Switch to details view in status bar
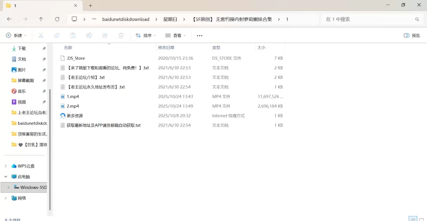 coord(412,219)
